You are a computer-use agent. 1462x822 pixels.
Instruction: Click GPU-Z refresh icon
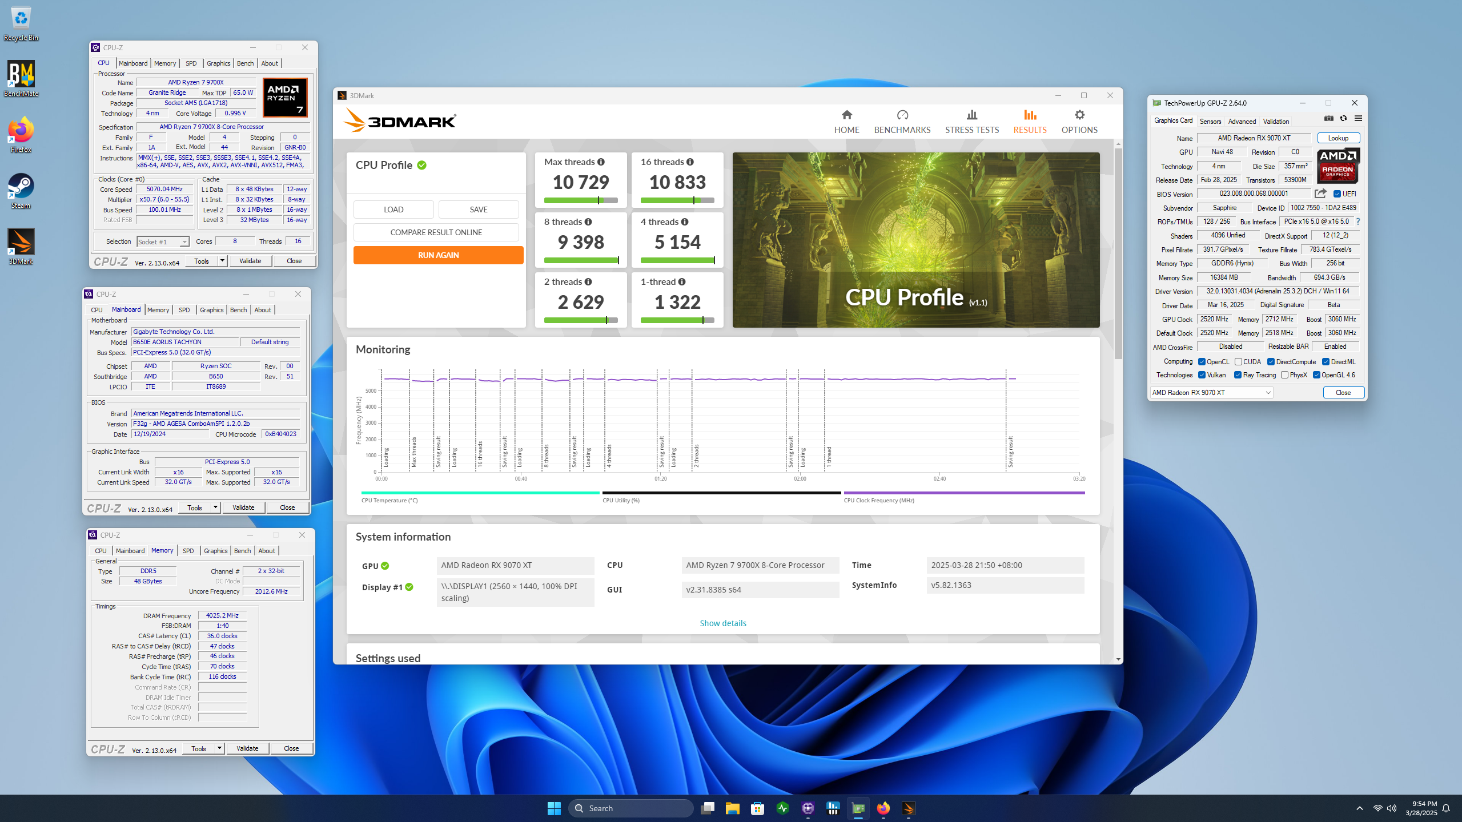point(1344,119)
